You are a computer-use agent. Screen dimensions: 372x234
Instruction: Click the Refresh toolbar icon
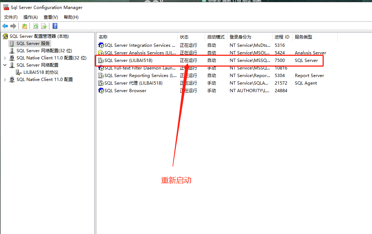pyautogui.click(x=36, y=26)
